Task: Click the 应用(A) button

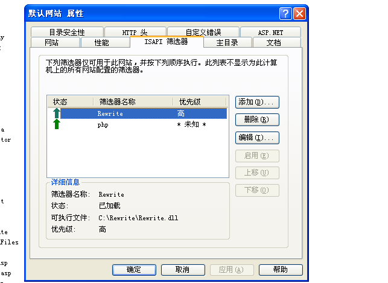Action: (x=232, y=270)
